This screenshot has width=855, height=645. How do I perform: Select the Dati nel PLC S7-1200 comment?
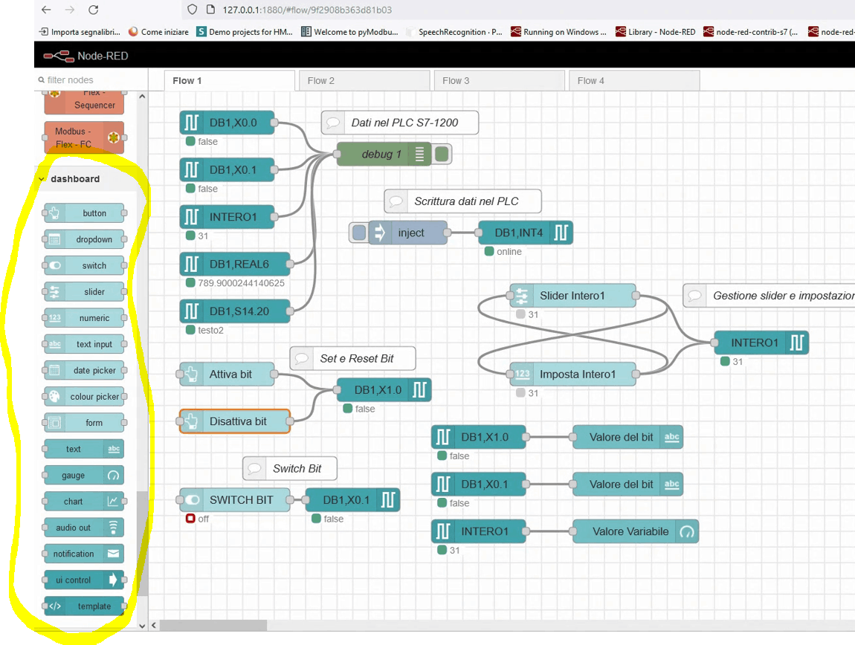click(x=400, y=123)
